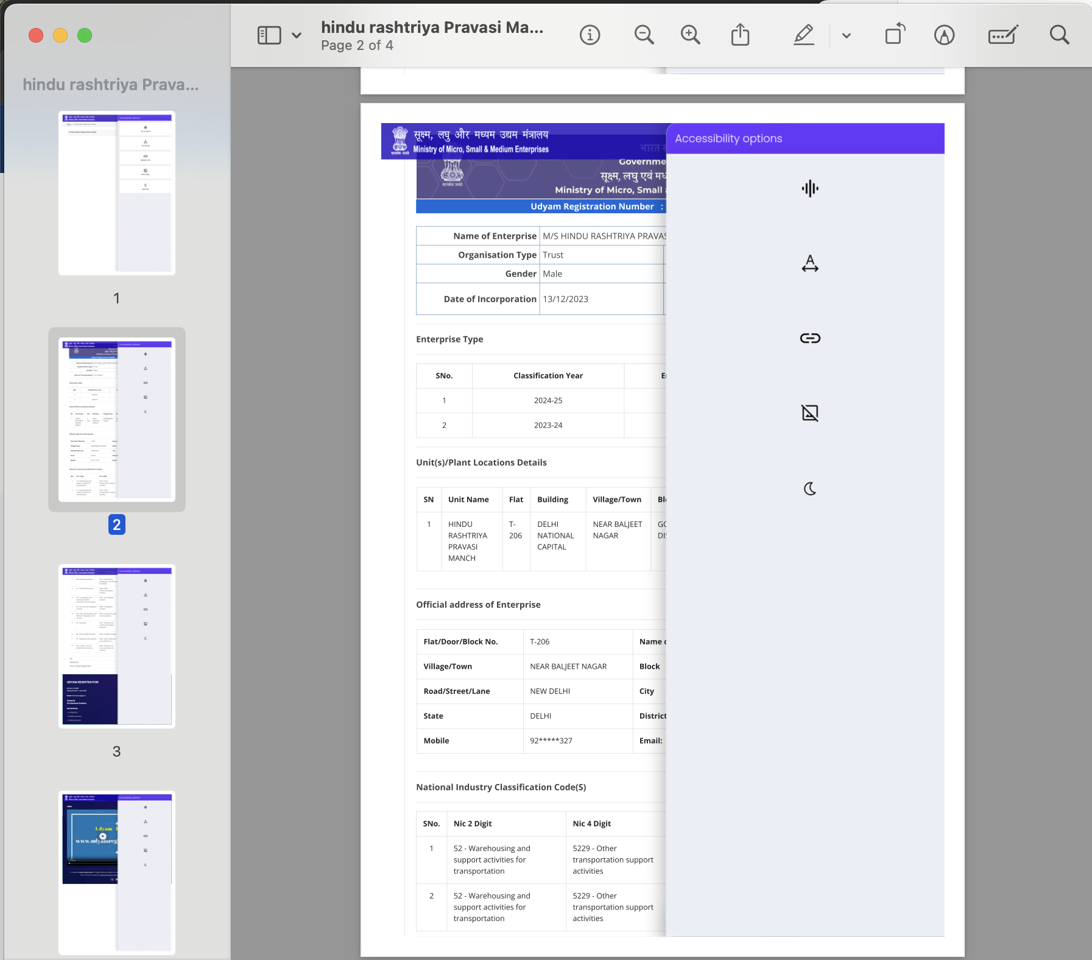Toggle the sidebar view button

(x=269, y=35)
